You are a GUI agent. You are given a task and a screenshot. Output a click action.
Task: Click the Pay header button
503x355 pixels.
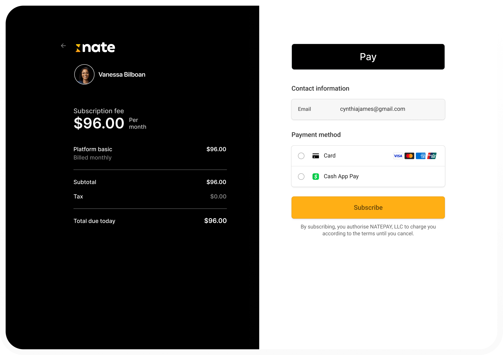368,57
